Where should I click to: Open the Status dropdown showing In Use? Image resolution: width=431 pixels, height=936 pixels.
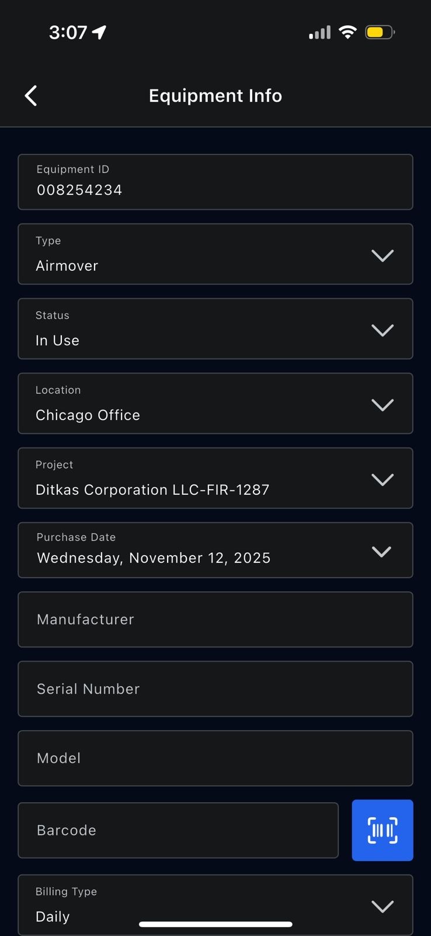click(x=215, y=329)
